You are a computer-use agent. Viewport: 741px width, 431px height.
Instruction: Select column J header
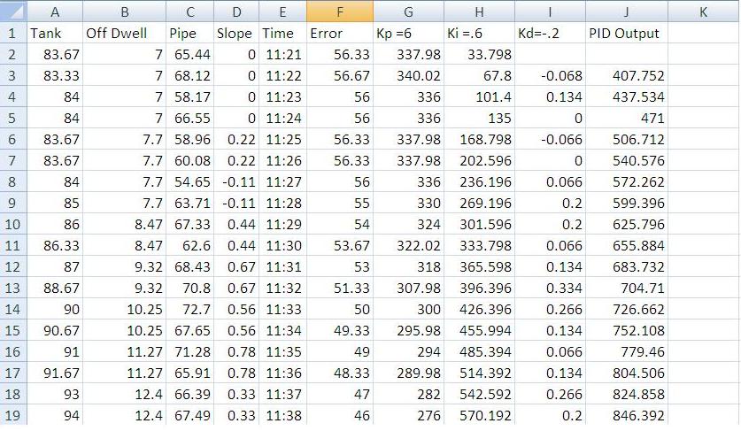click(x=626, y=12)
